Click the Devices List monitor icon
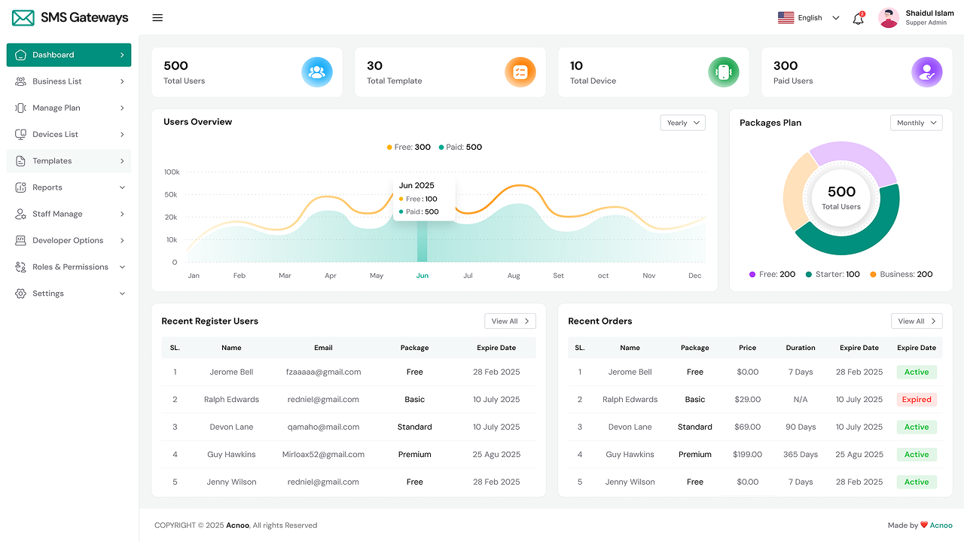 (20, 135)
